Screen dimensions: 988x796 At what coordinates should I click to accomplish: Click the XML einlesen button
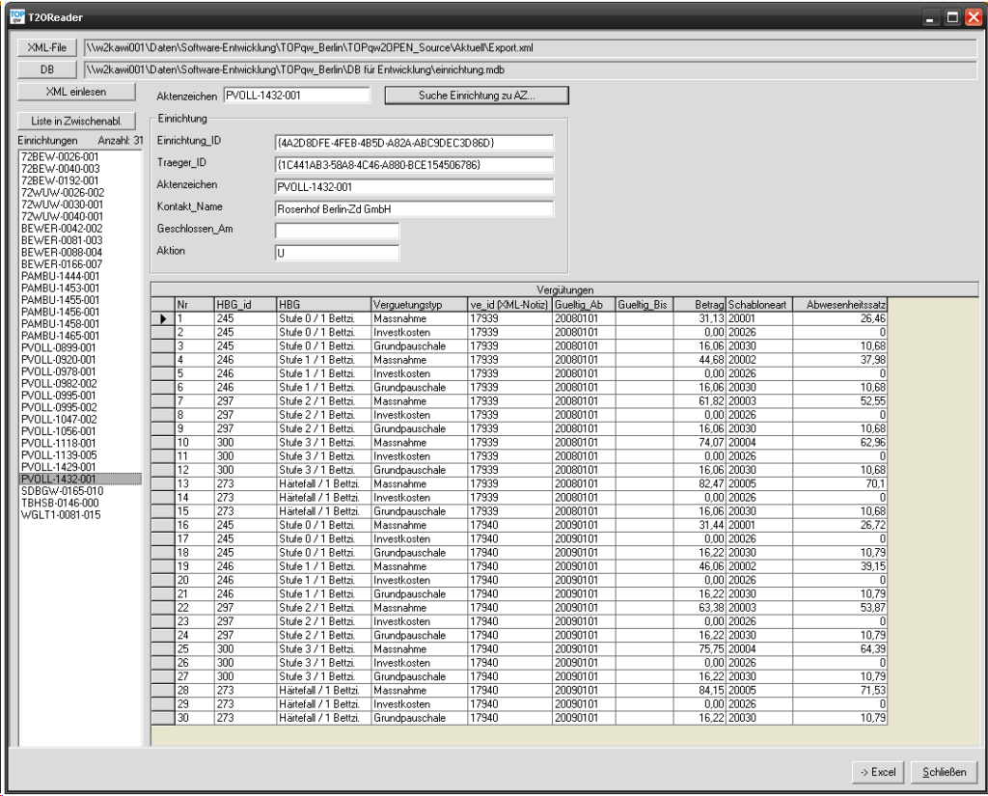76,91
